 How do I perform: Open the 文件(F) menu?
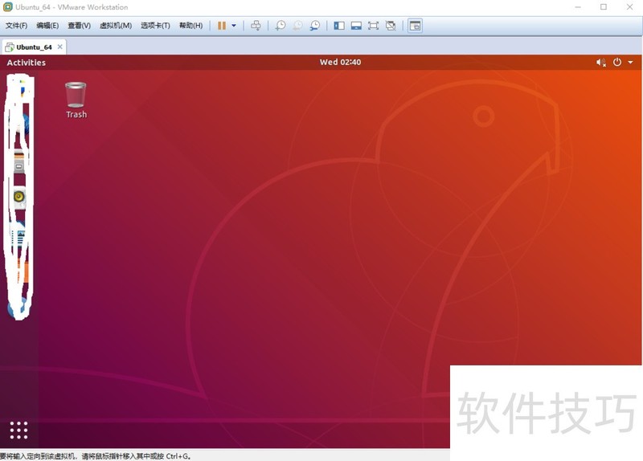[16, 26]
